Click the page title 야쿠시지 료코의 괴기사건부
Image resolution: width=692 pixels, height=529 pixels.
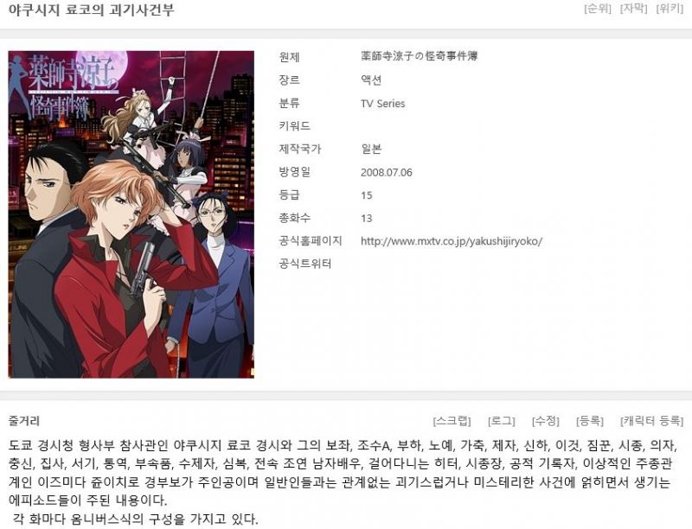[x=92, y=10]
